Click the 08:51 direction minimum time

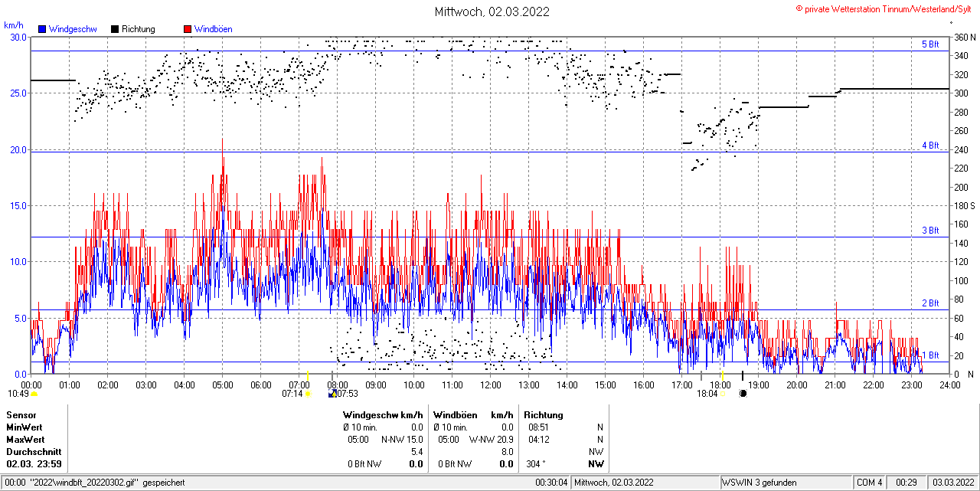[538, 427]
